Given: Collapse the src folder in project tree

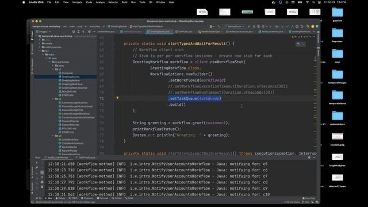Looking at the screenshot, I should (x=40, y=51).
